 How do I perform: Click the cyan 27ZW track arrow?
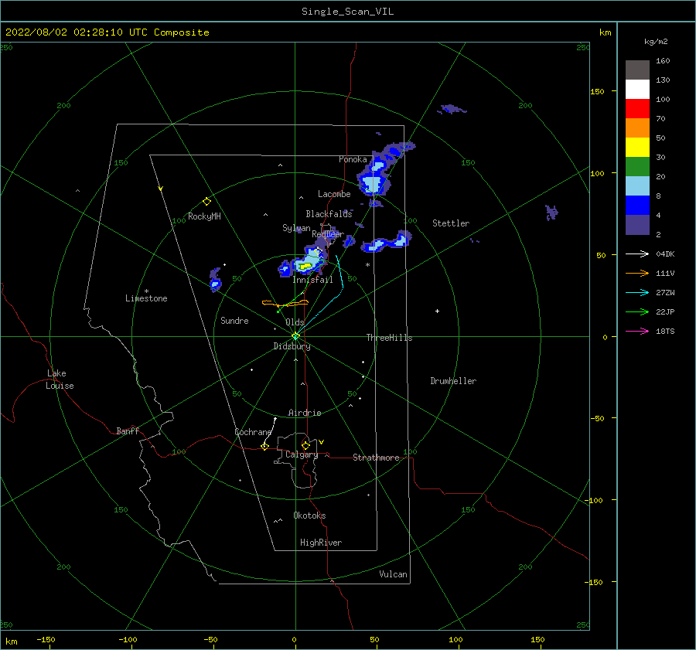pos(637,292)
